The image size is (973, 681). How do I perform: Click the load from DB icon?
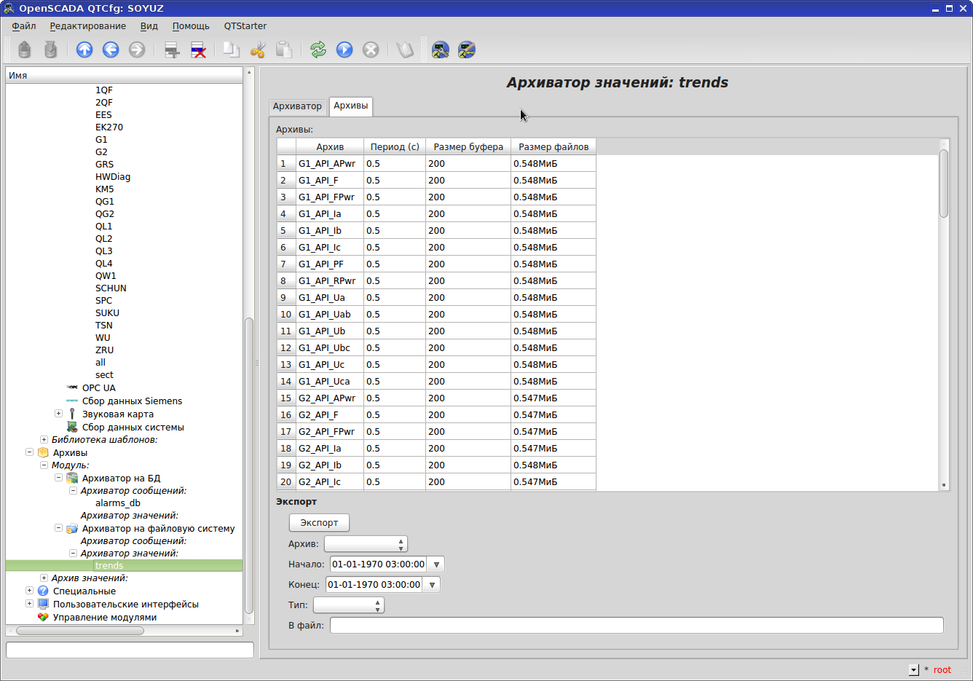[x=25, y=50]
